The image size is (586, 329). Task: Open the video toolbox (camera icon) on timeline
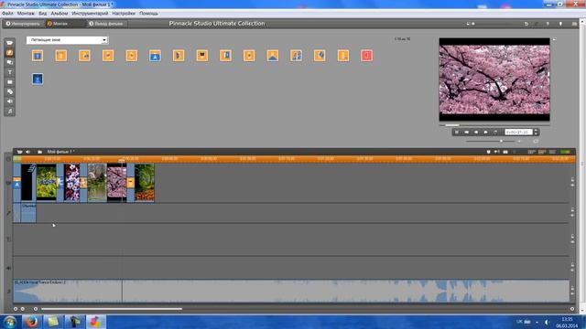19,152
